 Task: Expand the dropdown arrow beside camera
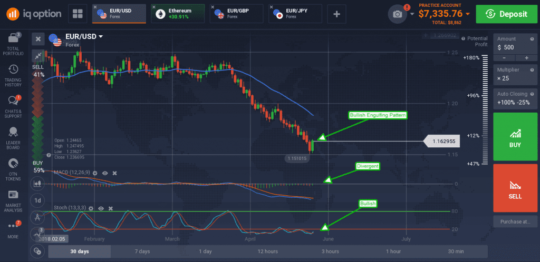point(412,14)
